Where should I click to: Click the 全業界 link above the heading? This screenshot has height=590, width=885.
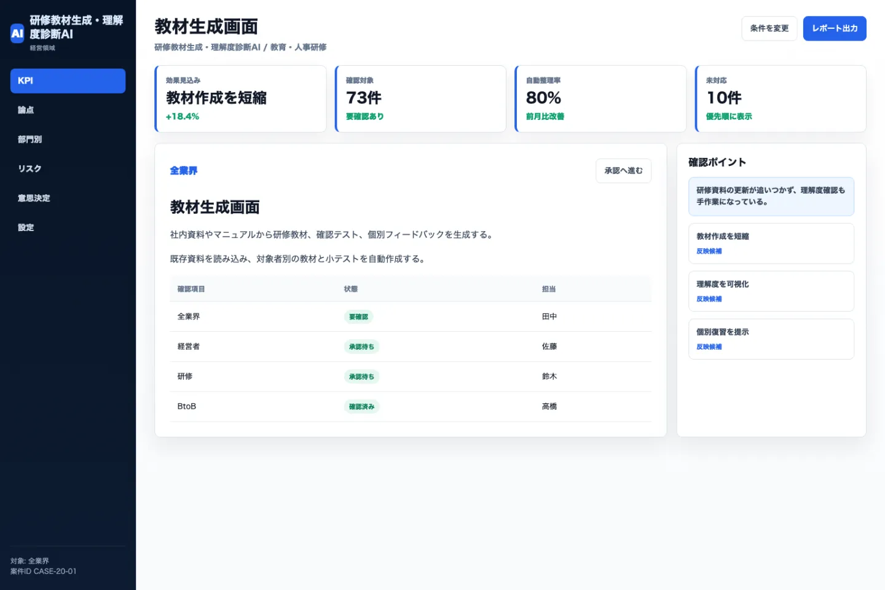[184, 171]
